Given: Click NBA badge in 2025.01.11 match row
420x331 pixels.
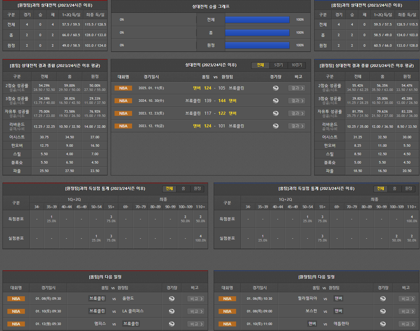Looking at the screenshot, I should (123, 88).
